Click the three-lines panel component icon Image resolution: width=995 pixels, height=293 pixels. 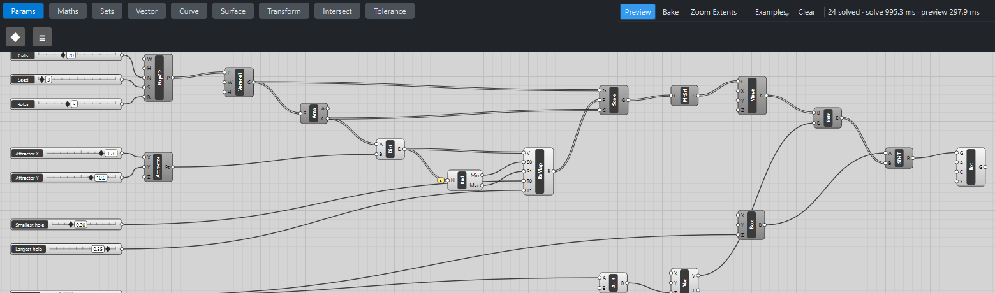tap(42, 38)
